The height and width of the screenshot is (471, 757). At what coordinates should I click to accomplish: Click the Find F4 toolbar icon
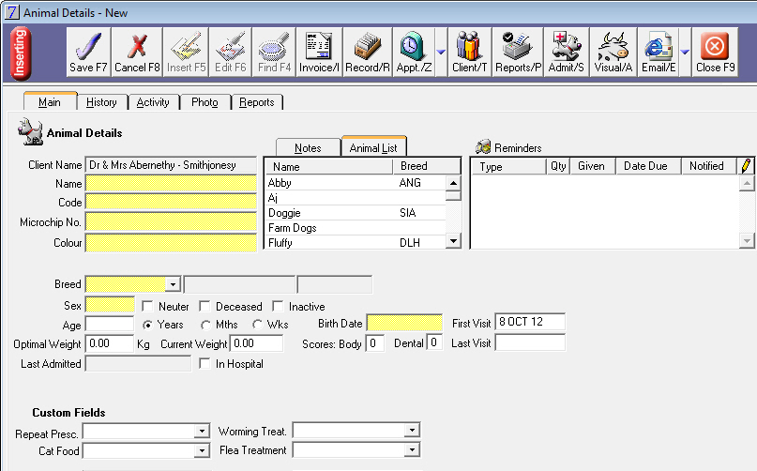pyautogui.click(x=274, y=53)
